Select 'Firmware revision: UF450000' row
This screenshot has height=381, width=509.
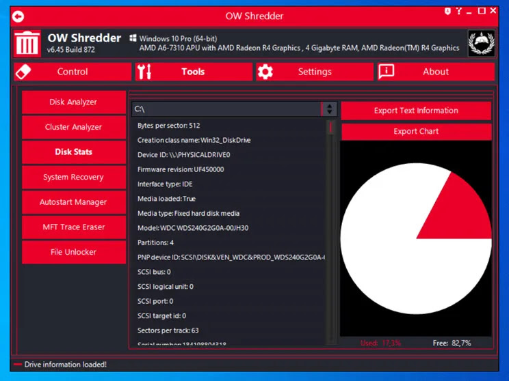pyautogui.click(x=229, y=169)
